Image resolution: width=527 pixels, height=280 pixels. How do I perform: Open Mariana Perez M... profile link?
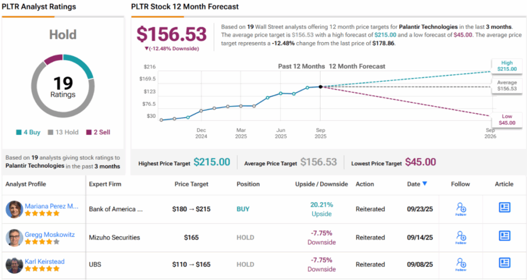coord(51,206)
